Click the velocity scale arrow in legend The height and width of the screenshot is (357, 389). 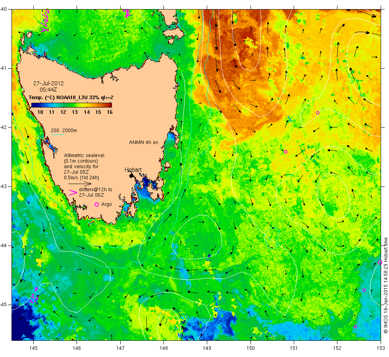[x=80, y=184]
